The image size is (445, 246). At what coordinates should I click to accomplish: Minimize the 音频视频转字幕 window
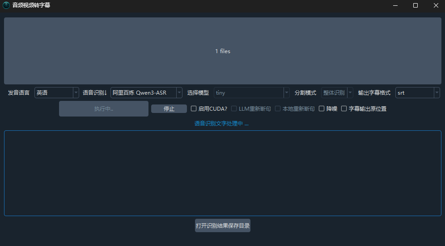(395, 5)
